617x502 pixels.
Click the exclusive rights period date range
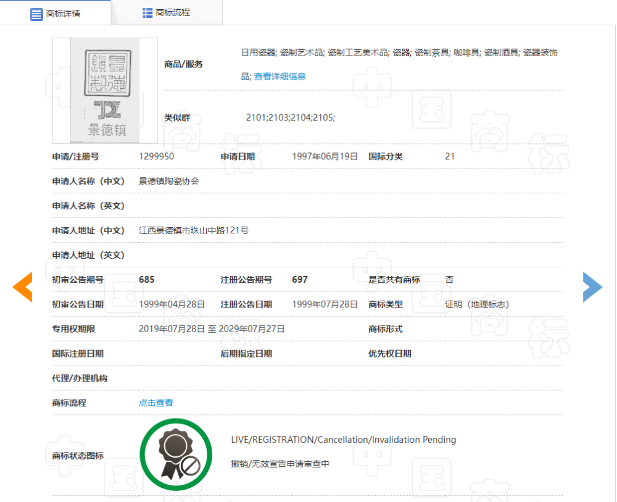tap(211, 328)
